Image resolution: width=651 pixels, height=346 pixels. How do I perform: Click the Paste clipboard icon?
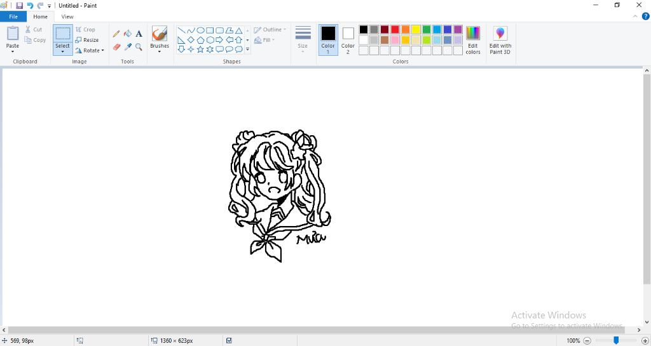pyautogui.click(x=13, y=33)
